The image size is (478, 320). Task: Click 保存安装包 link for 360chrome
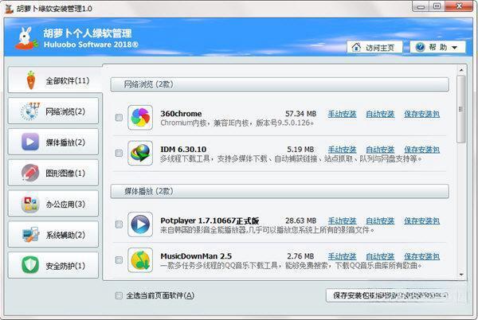(x=422, y=114)
